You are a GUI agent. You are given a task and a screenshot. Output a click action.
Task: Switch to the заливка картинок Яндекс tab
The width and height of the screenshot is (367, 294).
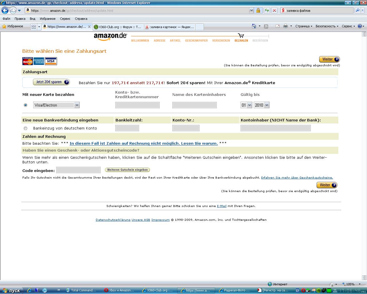tap(169, 27)
